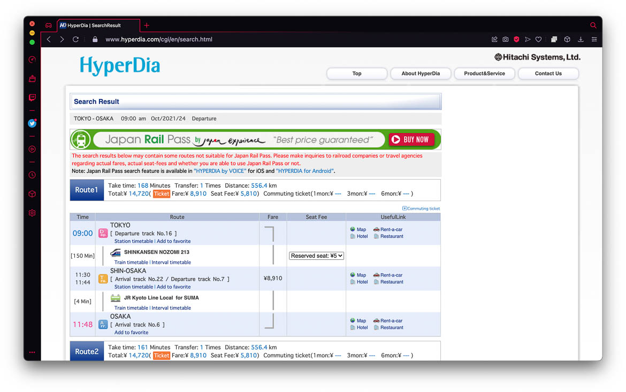Open GX Control speedometer in sidebar
The width and height of the screenshot is (626, 392).
pos(32,59)
